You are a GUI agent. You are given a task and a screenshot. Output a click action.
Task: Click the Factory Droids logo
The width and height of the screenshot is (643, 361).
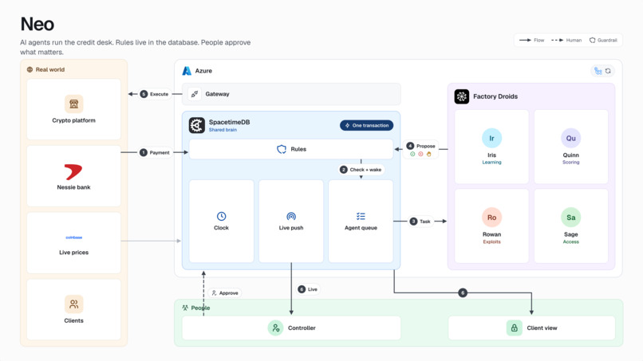pos(462,96)
